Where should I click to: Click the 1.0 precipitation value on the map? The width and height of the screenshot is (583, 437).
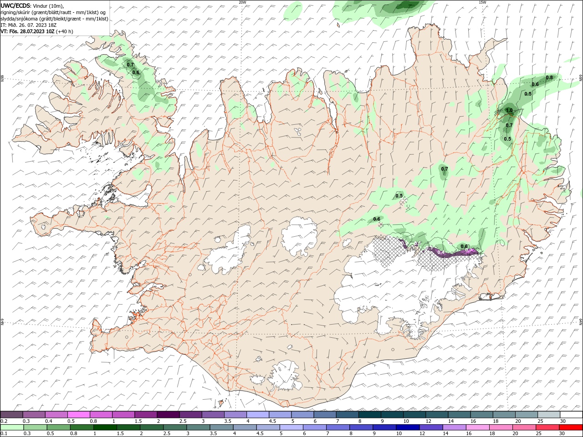[x=509, y=110]
